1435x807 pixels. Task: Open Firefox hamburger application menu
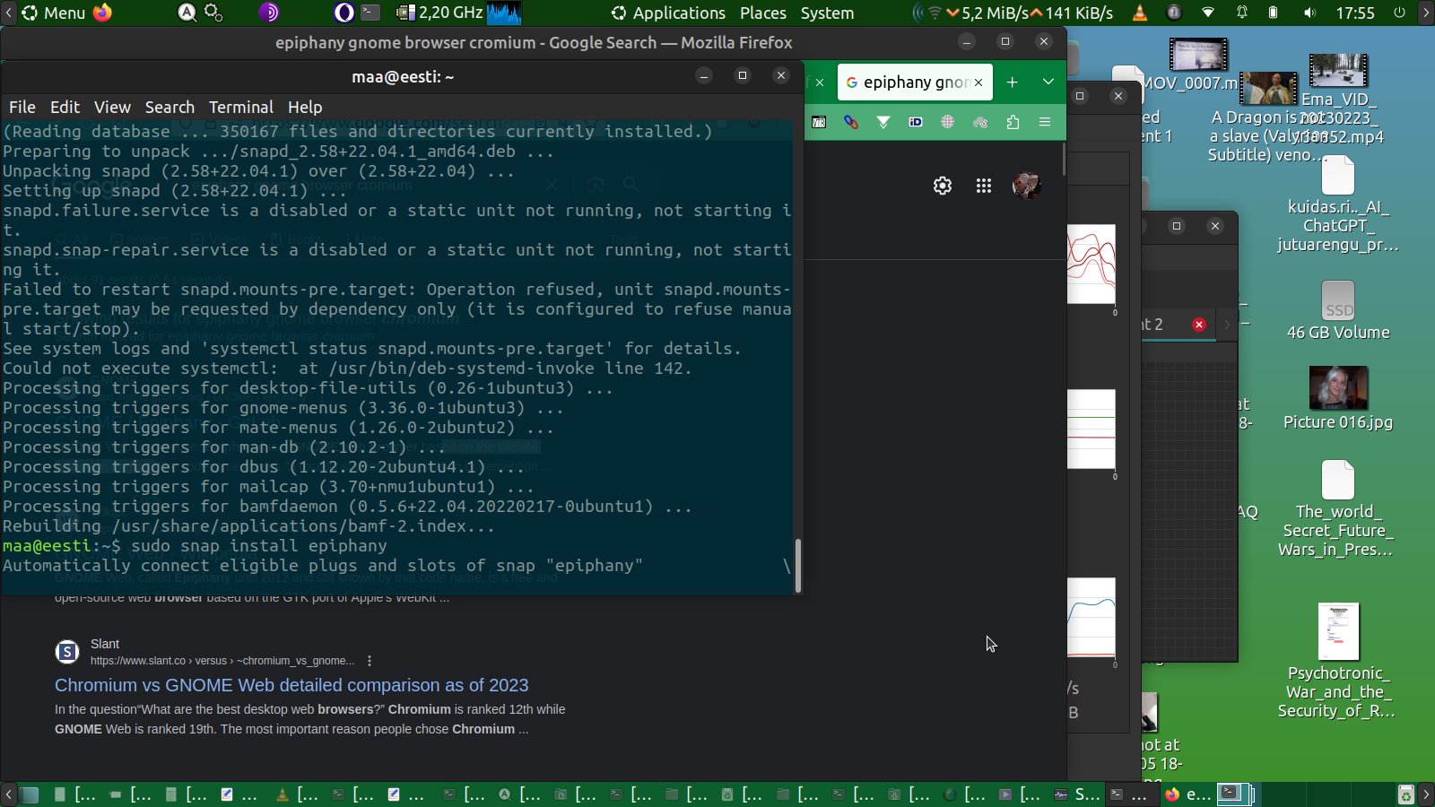1045,122
